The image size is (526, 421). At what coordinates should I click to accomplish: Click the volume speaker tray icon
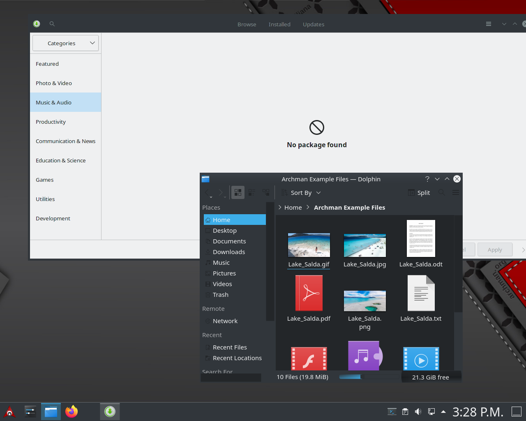tap(418, 412)
